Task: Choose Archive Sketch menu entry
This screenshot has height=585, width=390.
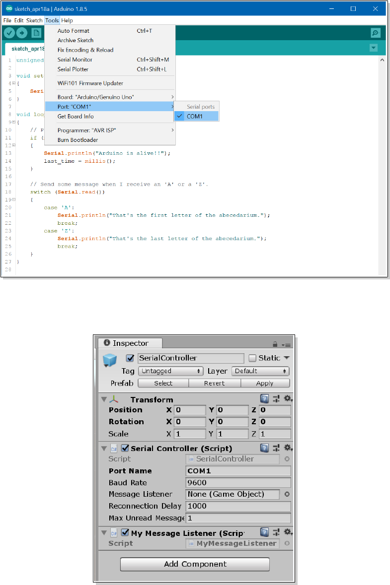Action: click(x=110, y=40)
